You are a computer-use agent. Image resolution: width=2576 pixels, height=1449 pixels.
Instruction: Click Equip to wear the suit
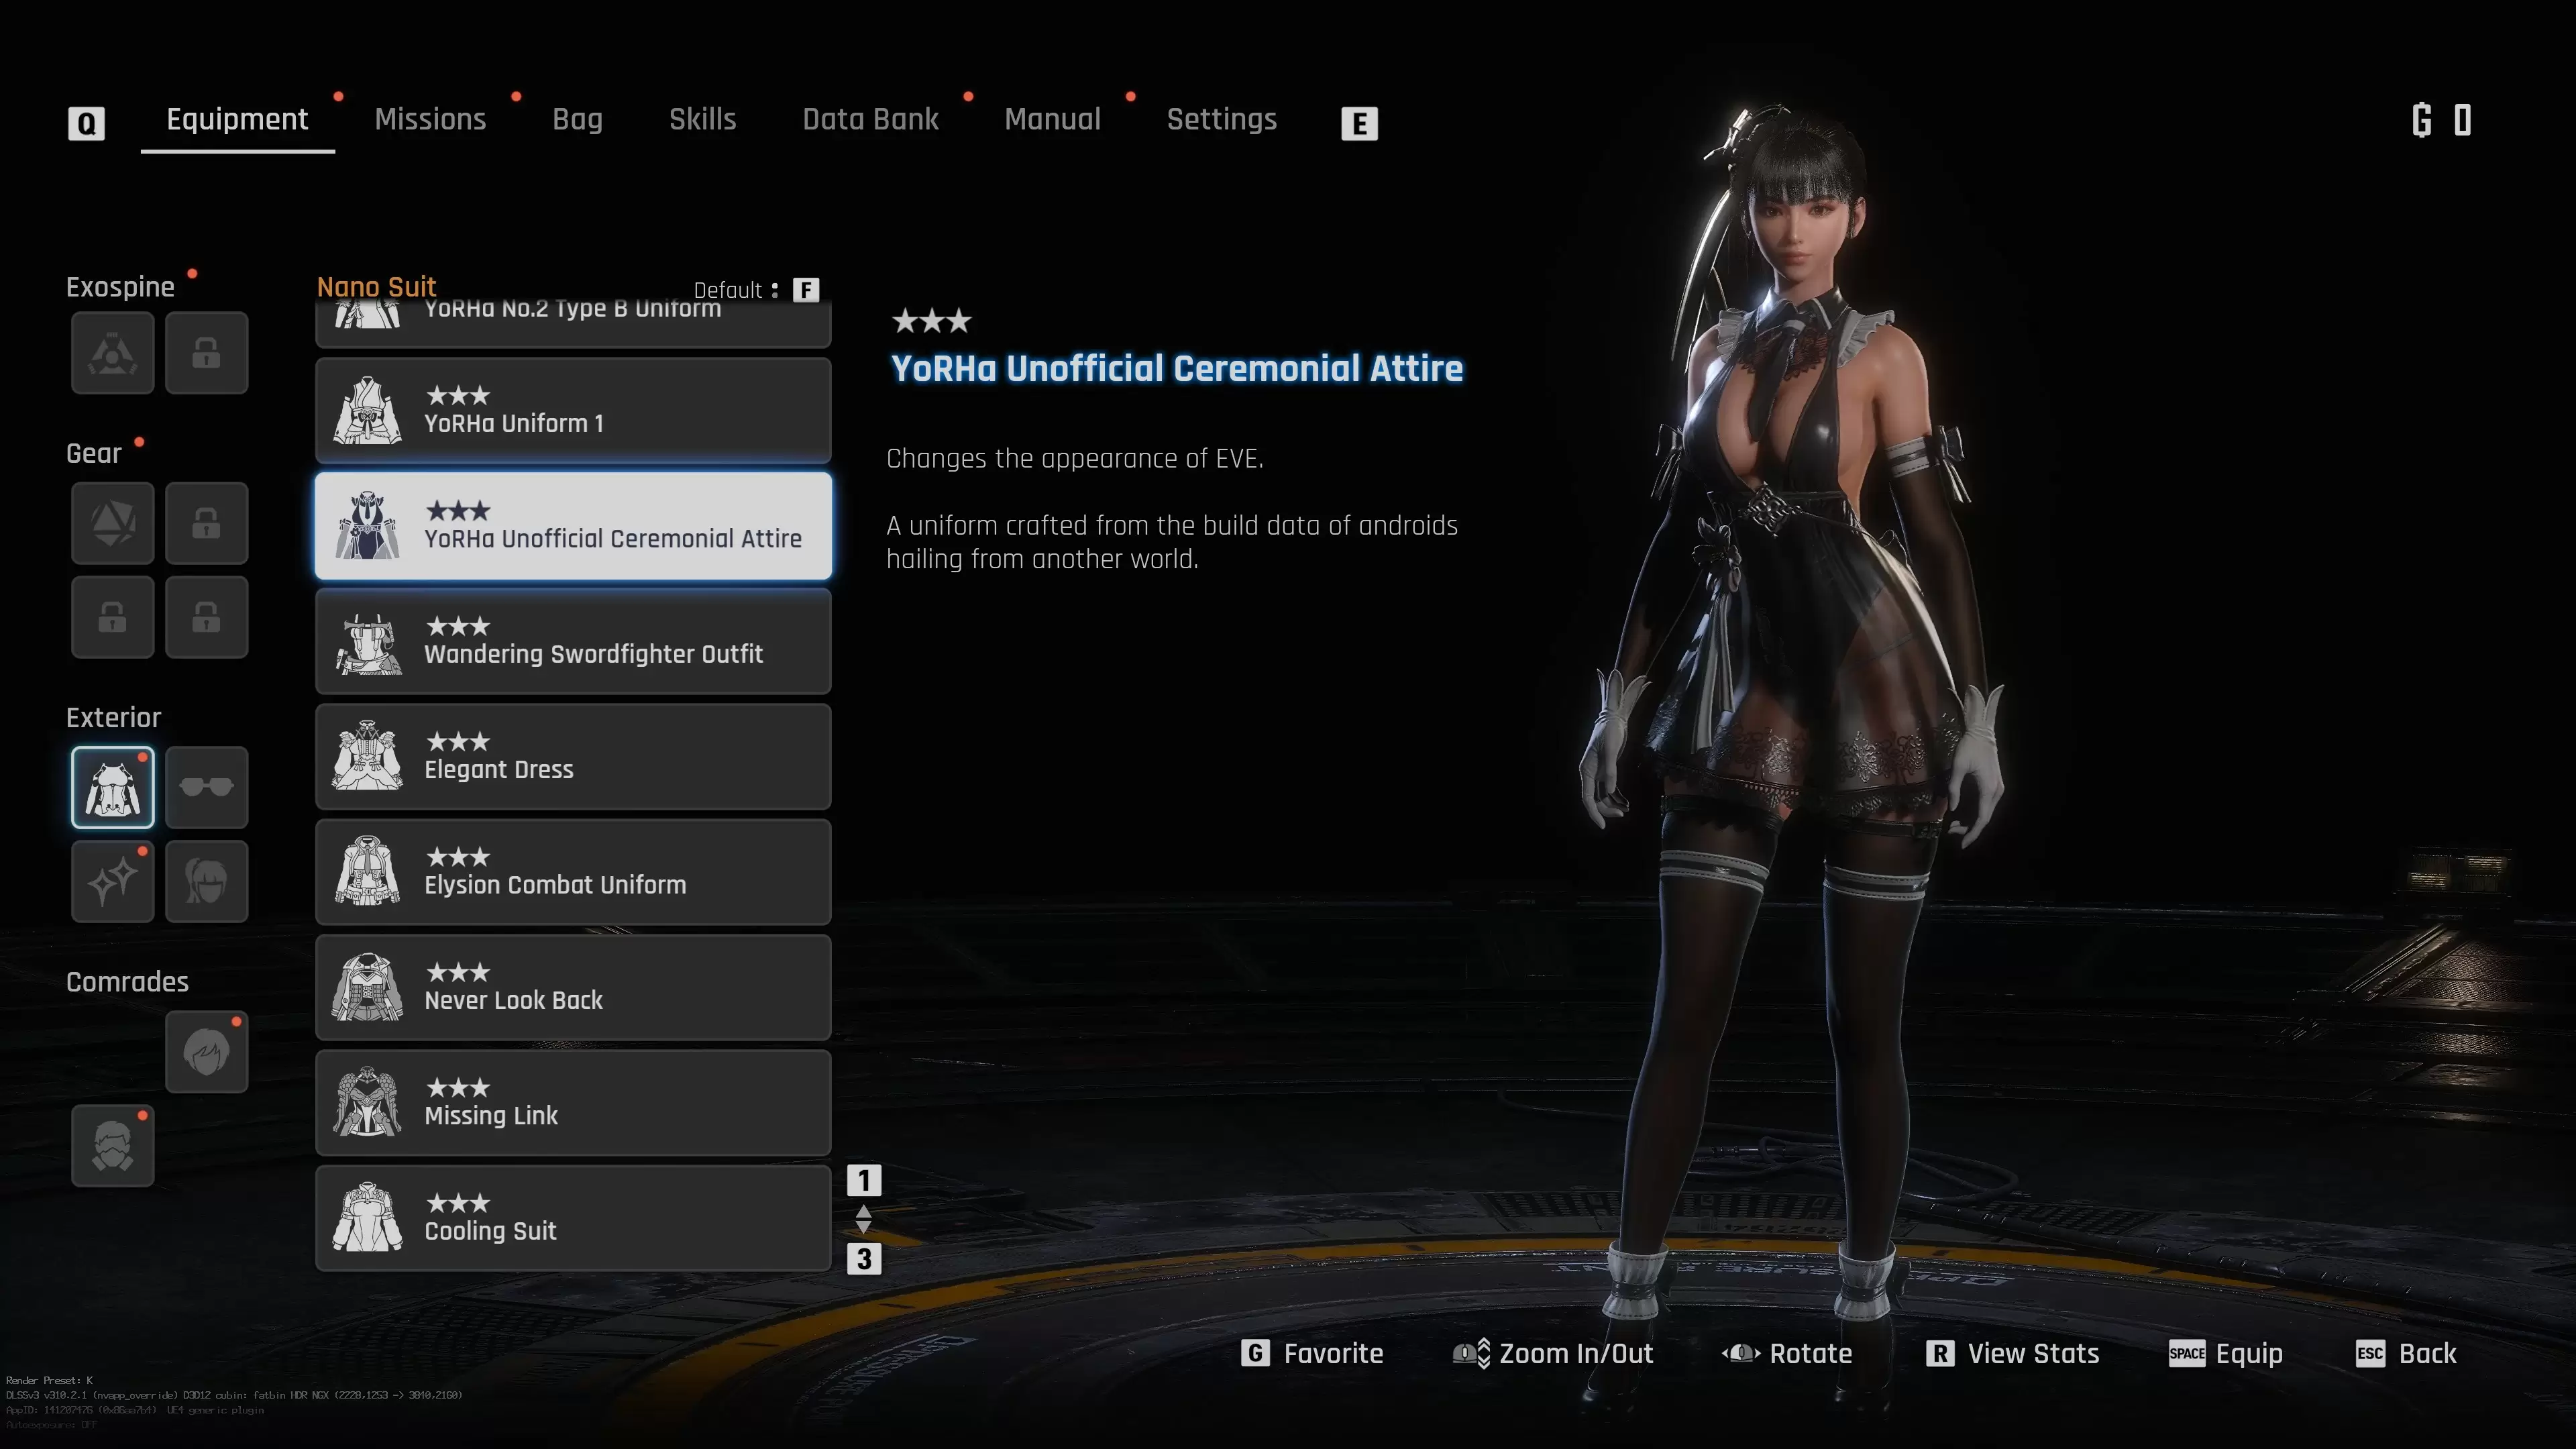(2225, 1354)
